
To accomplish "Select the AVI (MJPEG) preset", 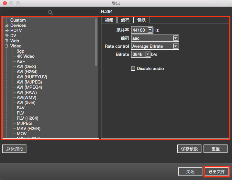I will (29, 82).
